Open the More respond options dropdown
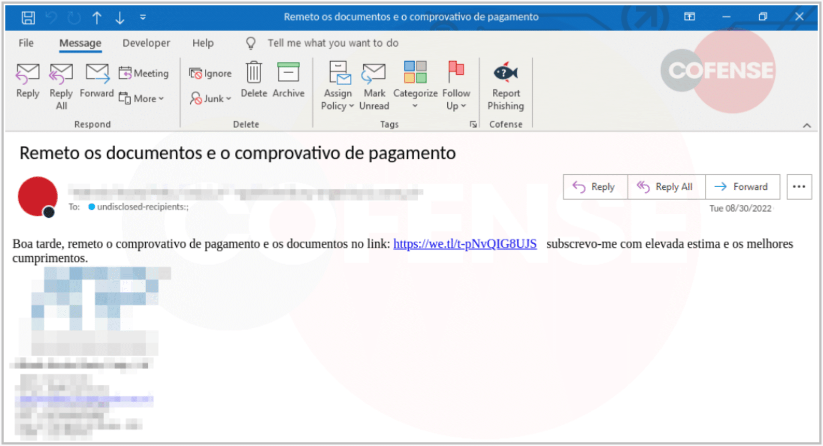Image resolution: width=823 pixels, height=446 pixels. (x=142, y=99)
